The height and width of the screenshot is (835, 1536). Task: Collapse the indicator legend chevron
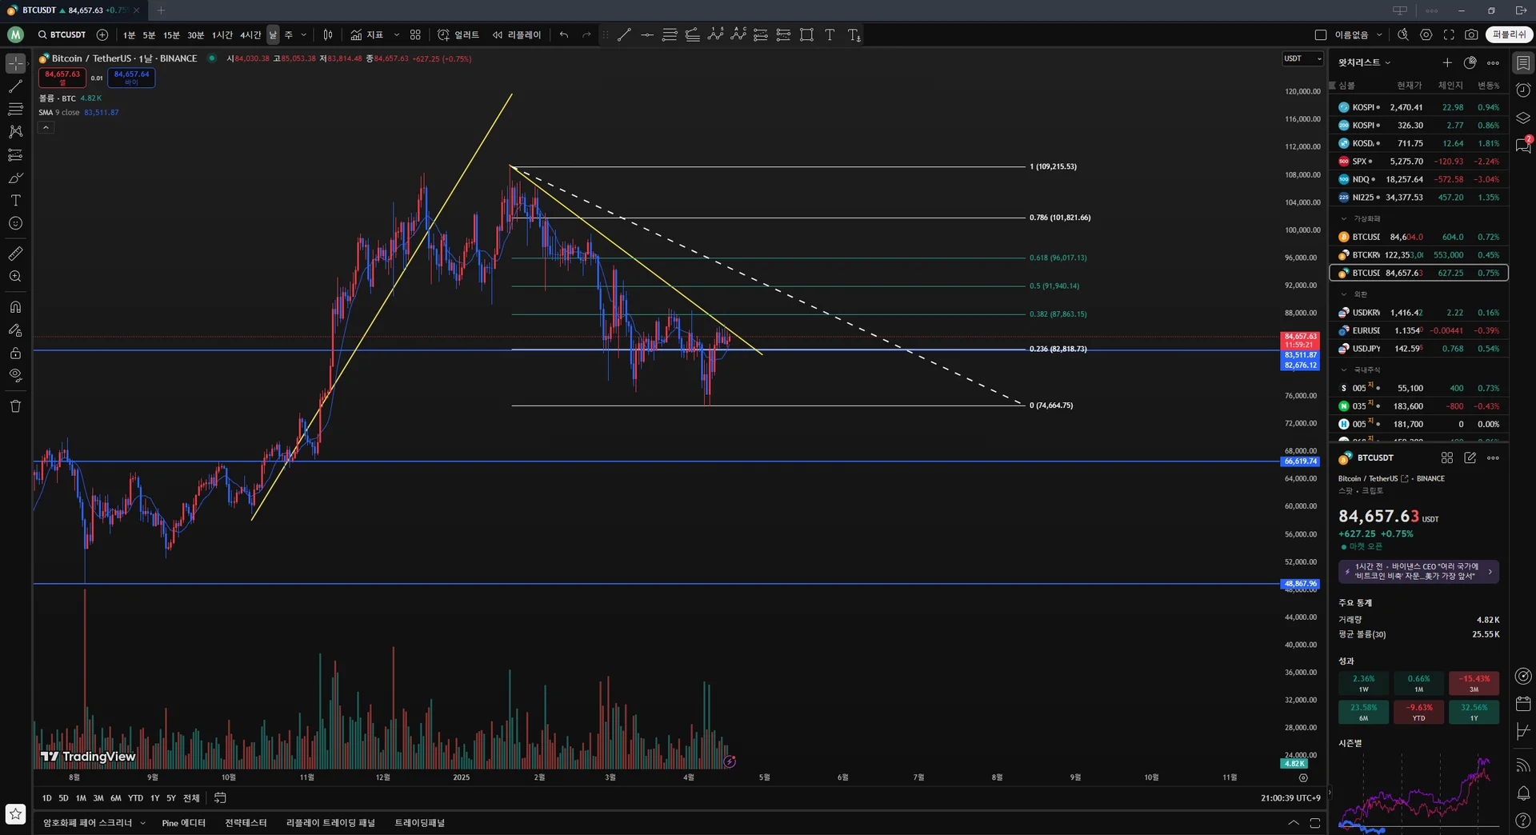(x=46, y=127)
